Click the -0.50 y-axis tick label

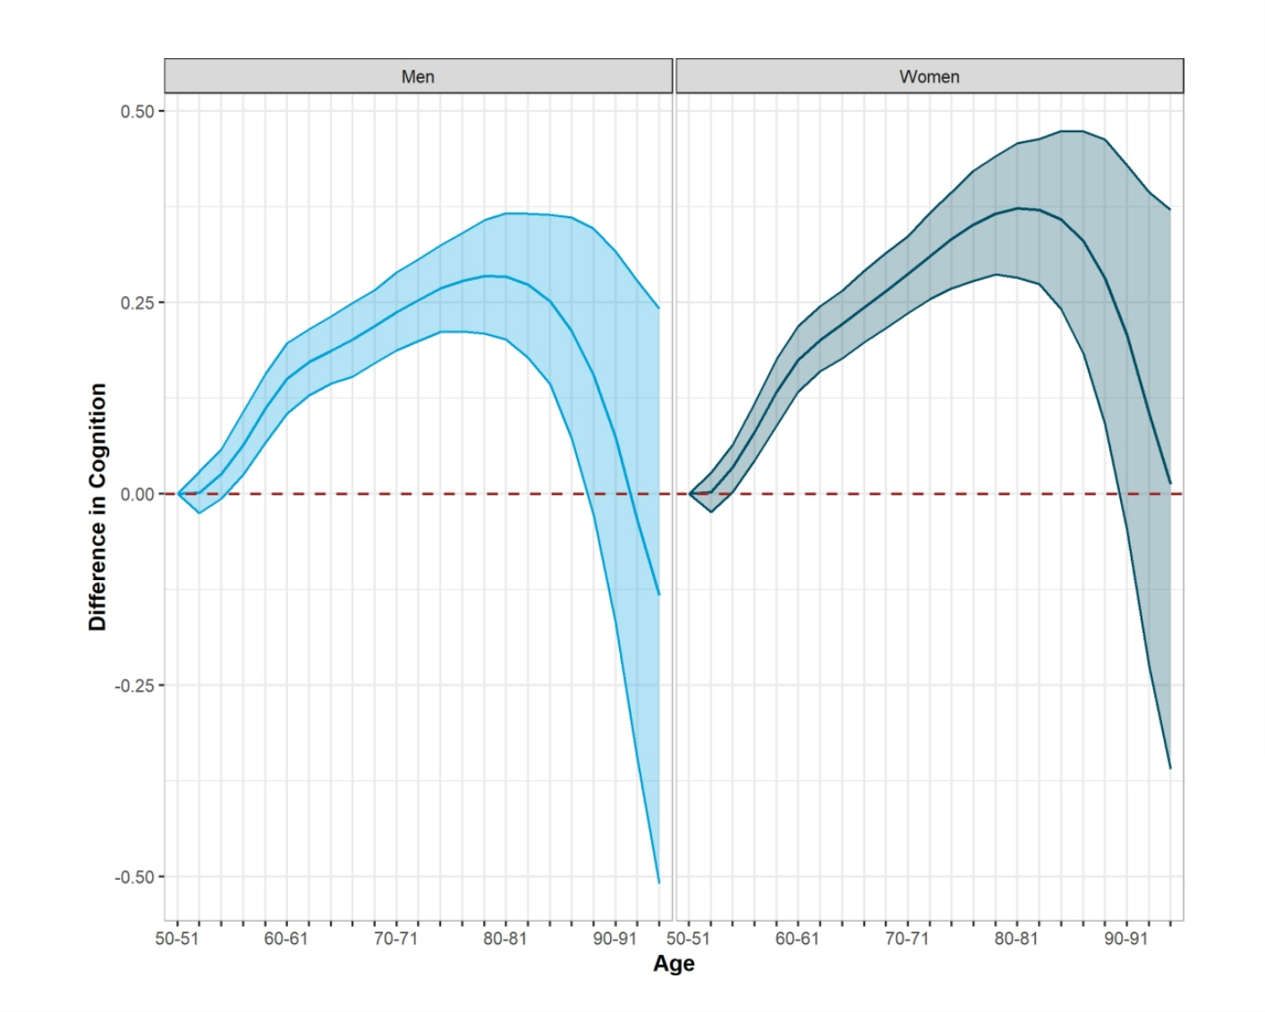(134, 877)
